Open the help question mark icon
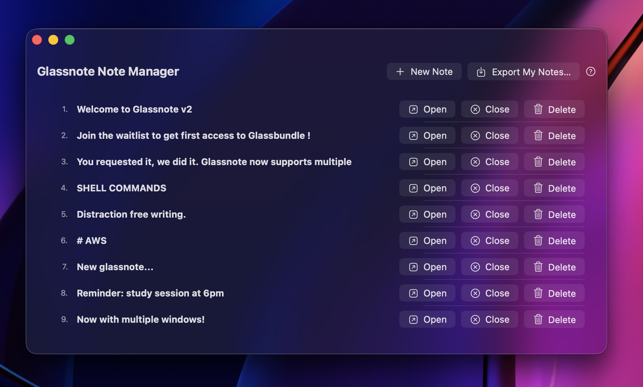The width and height of the screenshot is (643, 387). (x=590, y=72)
